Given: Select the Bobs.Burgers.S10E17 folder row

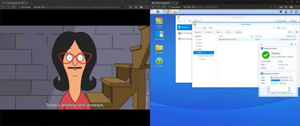Looking at the screenshot, I should [x=258, y=39].
